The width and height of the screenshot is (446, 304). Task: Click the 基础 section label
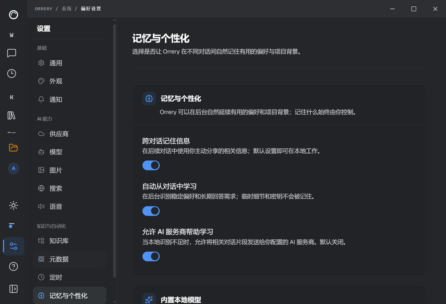coord(42,48)
